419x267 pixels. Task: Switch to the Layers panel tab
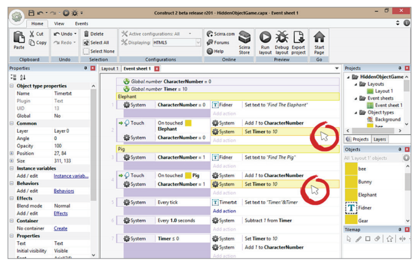pos(380,139)
